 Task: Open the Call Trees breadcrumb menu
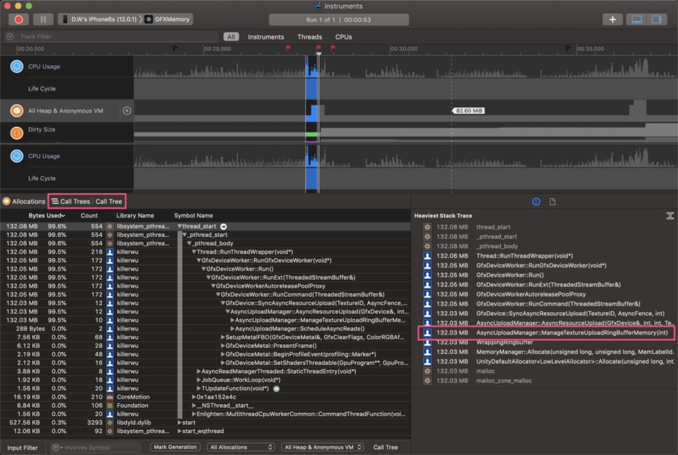(x=71, y=202)
